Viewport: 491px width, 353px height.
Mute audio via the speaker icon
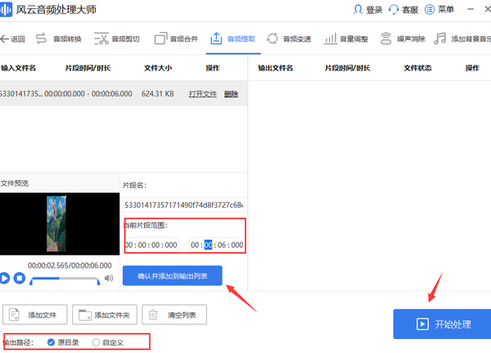109,278
